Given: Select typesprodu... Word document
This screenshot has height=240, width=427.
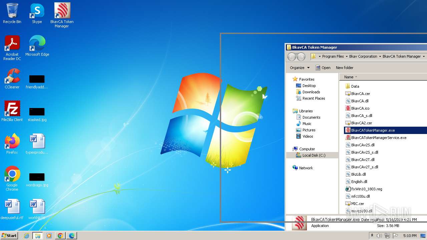Looking at the screenshot, I should click(37, 144).
